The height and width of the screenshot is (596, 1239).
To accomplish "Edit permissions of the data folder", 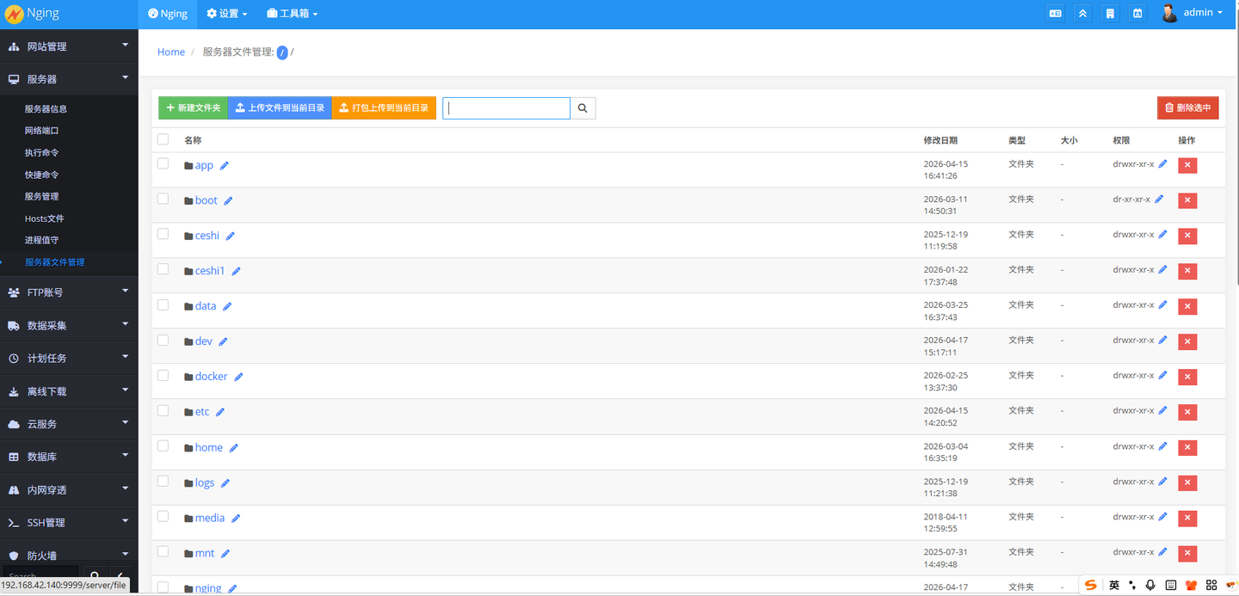I will point(1162,304).
